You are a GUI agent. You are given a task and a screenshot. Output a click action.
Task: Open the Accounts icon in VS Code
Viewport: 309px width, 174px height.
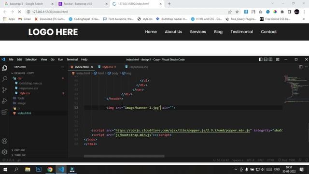click(x=4, y=141)
